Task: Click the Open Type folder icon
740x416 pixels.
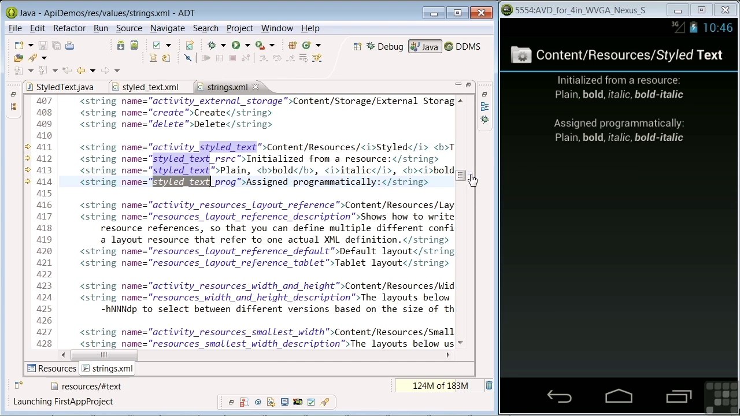Action: pos(18,58)
